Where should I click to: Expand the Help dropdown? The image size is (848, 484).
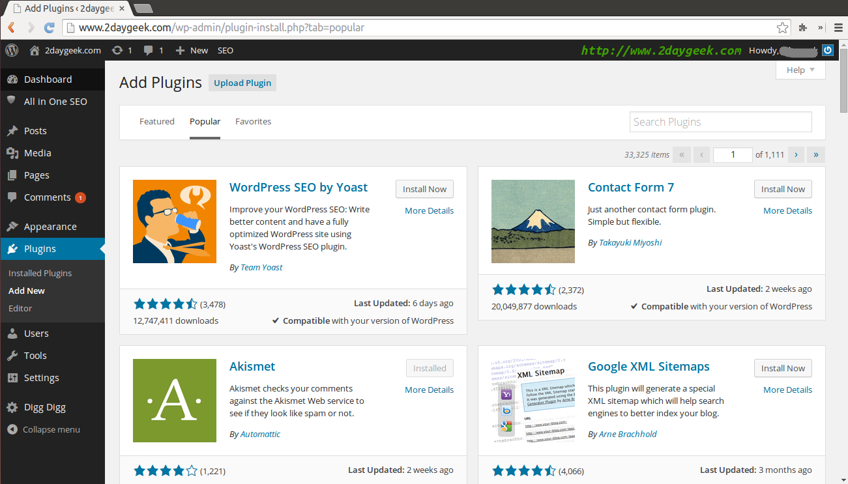[x=800, y=70]
